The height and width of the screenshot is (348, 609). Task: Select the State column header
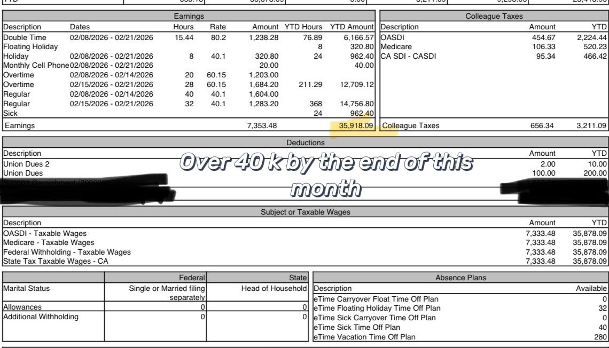tap(298, 278)
